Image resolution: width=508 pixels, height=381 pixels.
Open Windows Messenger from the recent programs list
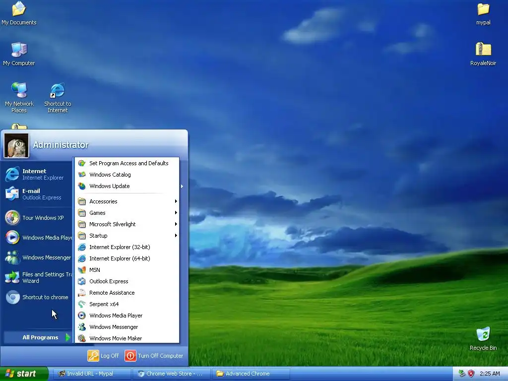click(38, 257)
